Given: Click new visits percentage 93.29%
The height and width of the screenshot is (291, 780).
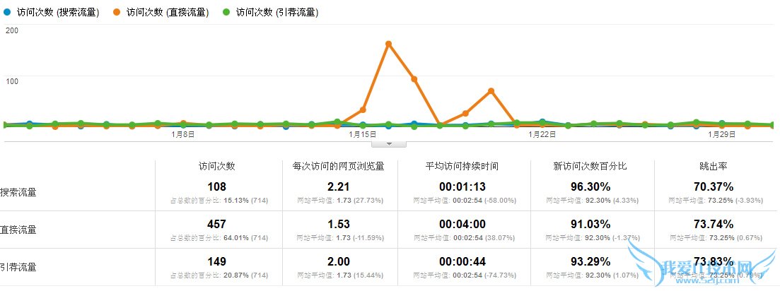Looking at the screenshot, I should tap(590, 261).
